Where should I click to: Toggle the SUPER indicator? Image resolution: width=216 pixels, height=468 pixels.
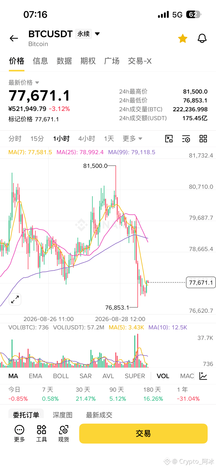tap(135, 376)
